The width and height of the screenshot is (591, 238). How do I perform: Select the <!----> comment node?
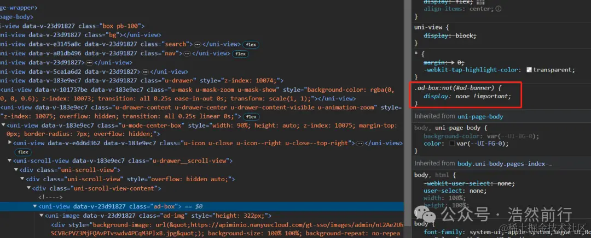(50, 198)
